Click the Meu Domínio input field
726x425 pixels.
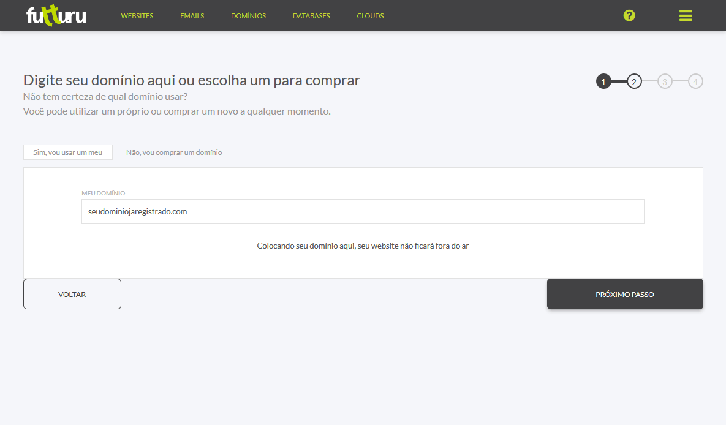(x=363, y=211)
